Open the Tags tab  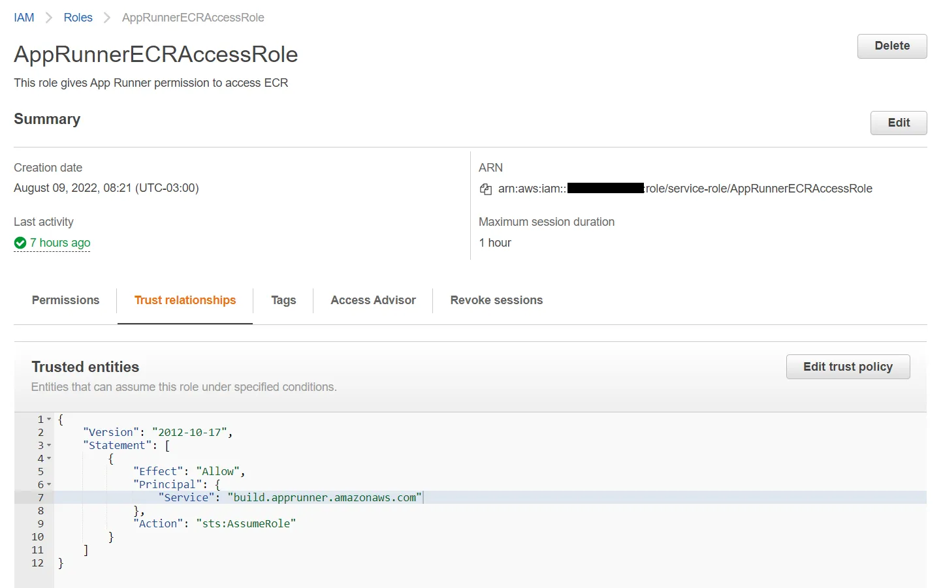[x=283, y=300]
